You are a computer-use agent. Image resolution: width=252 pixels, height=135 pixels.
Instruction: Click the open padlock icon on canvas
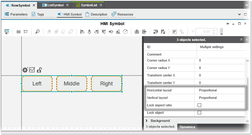39,70
